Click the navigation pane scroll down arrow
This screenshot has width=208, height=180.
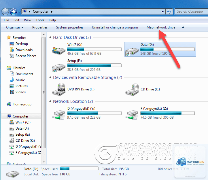[44, 162]
